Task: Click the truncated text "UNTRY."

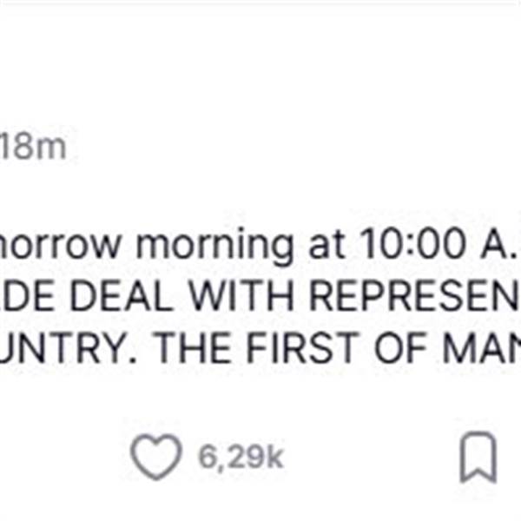Action: click(x=69, y=348)
